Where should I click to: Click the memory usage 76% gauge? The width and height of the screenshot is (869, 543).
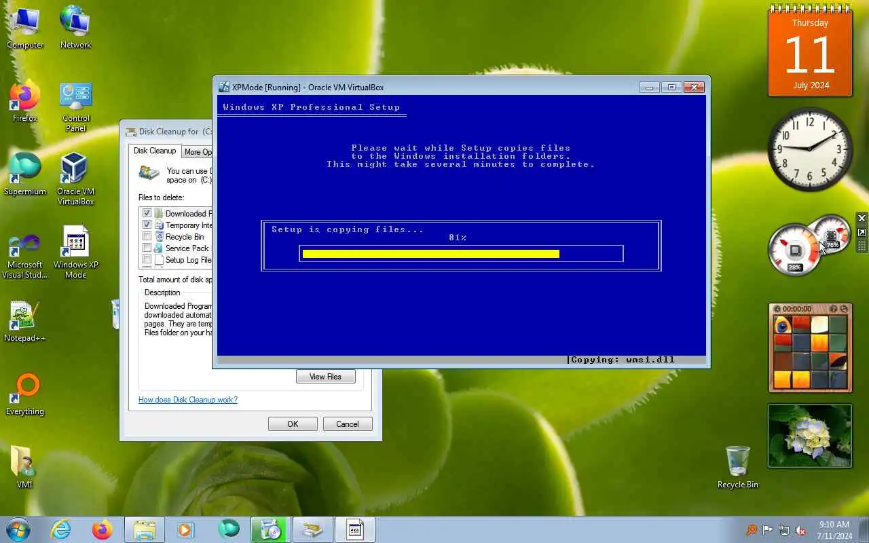(832, 236)
